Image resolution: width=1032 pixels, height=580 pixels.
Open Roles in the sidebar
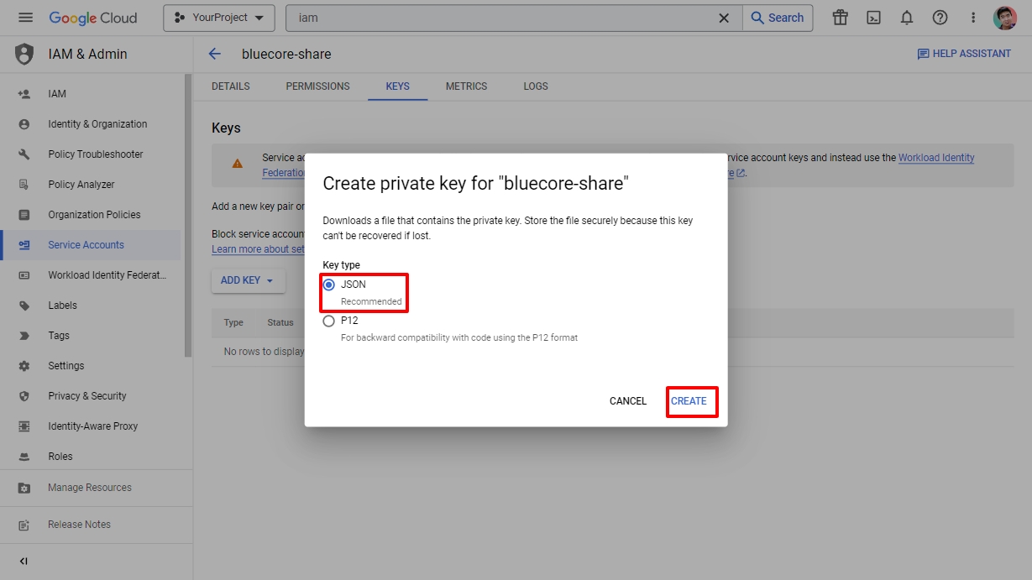[x=60, y=457]
